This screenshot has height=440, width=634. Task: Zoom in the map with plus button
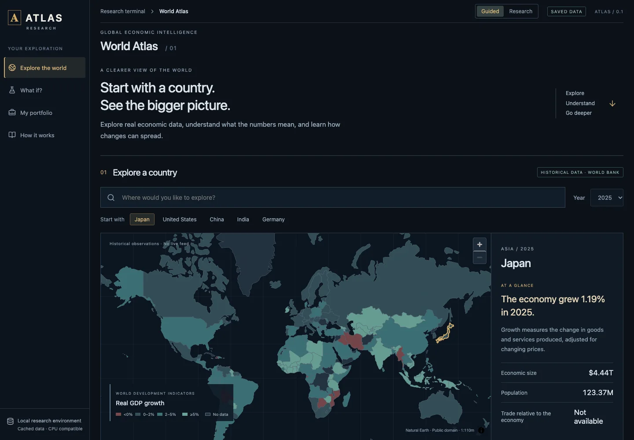pos(479,245)
